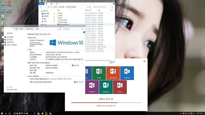The width and height of the screenshot is (205, 115).
Task: Click the OneNote tile in Office installer
Action: pyautogui.click(x=92, y=87)
